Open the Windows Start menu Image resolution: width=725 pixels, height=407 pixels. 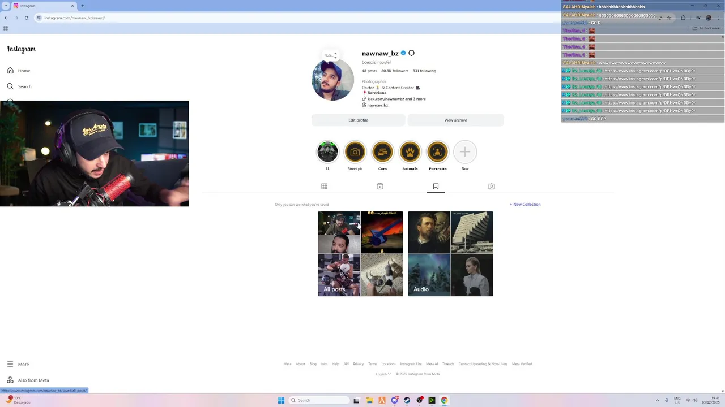pyautogui.click(x=281, y=400)
